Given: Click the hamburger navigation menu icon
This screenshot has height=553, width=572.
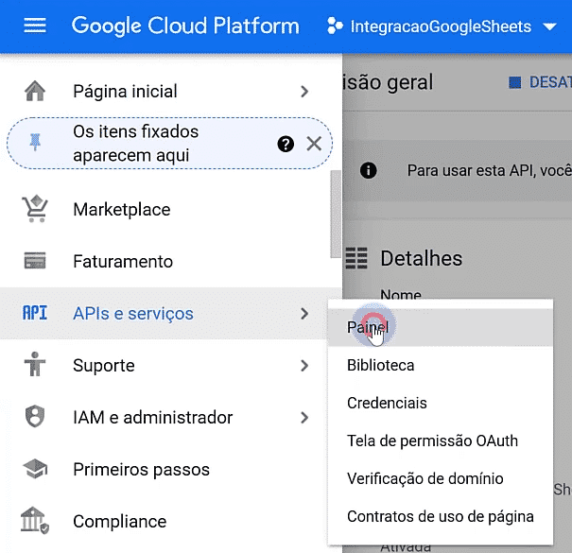Looking at the screenshot, I should click(35, 26).
